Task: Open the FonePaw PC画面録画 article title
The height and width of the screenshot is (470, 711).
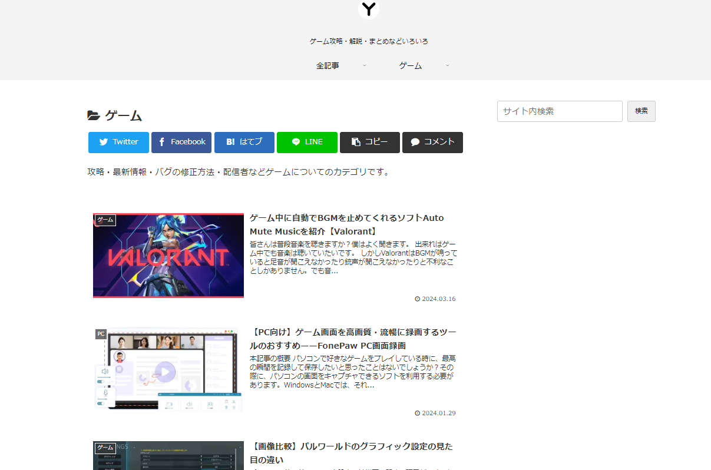Action: pyautogui.click(x=352, y=339)
